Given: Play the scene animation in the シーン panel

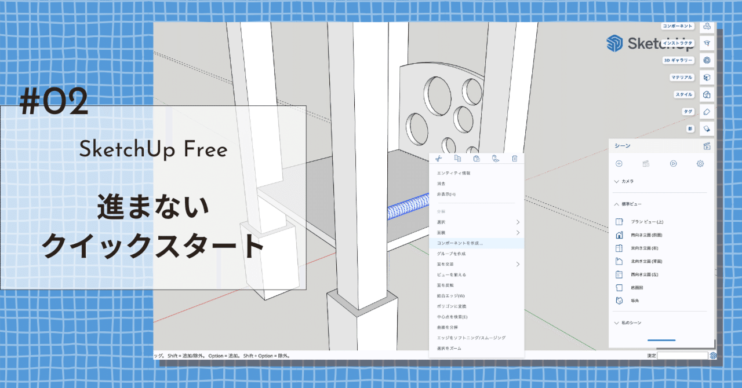Looking at the screenshot, I should pyautogui.click(x=672, y=164).
